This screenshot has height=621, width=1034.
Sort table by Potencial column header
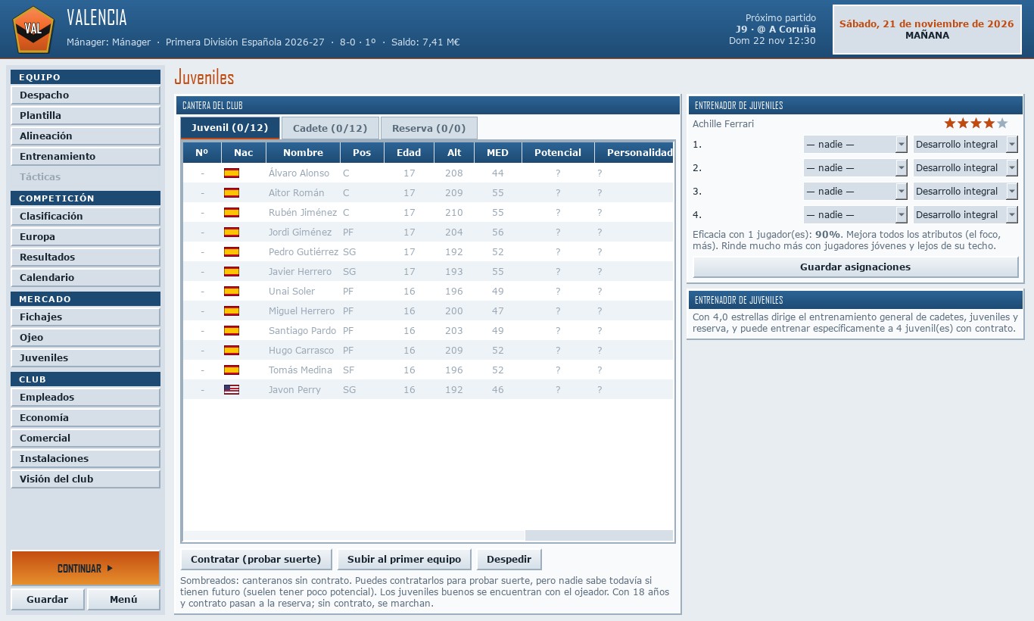(x=558, y=153)
